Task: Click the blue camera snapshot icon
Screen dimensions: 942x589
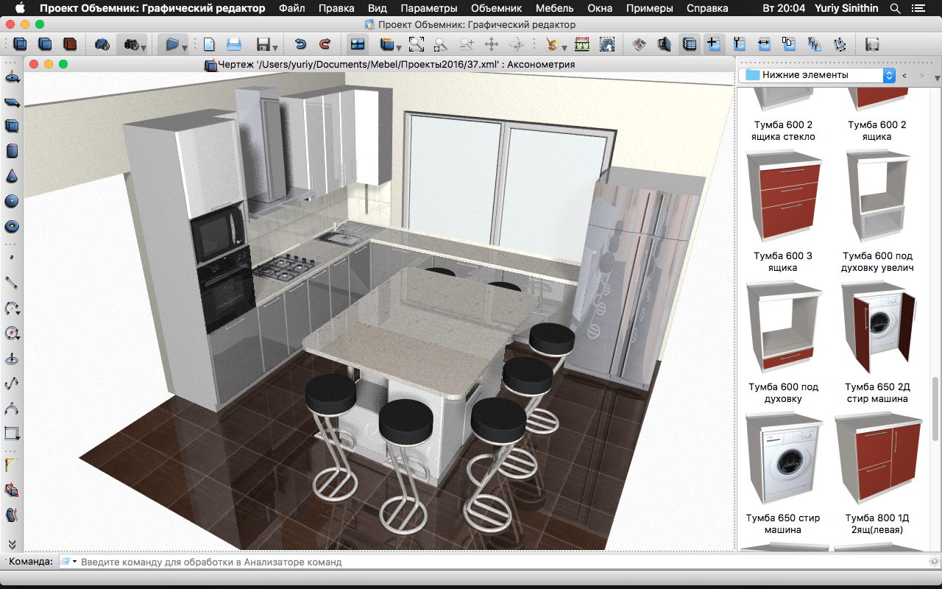Action: click(x=102, y=44)
